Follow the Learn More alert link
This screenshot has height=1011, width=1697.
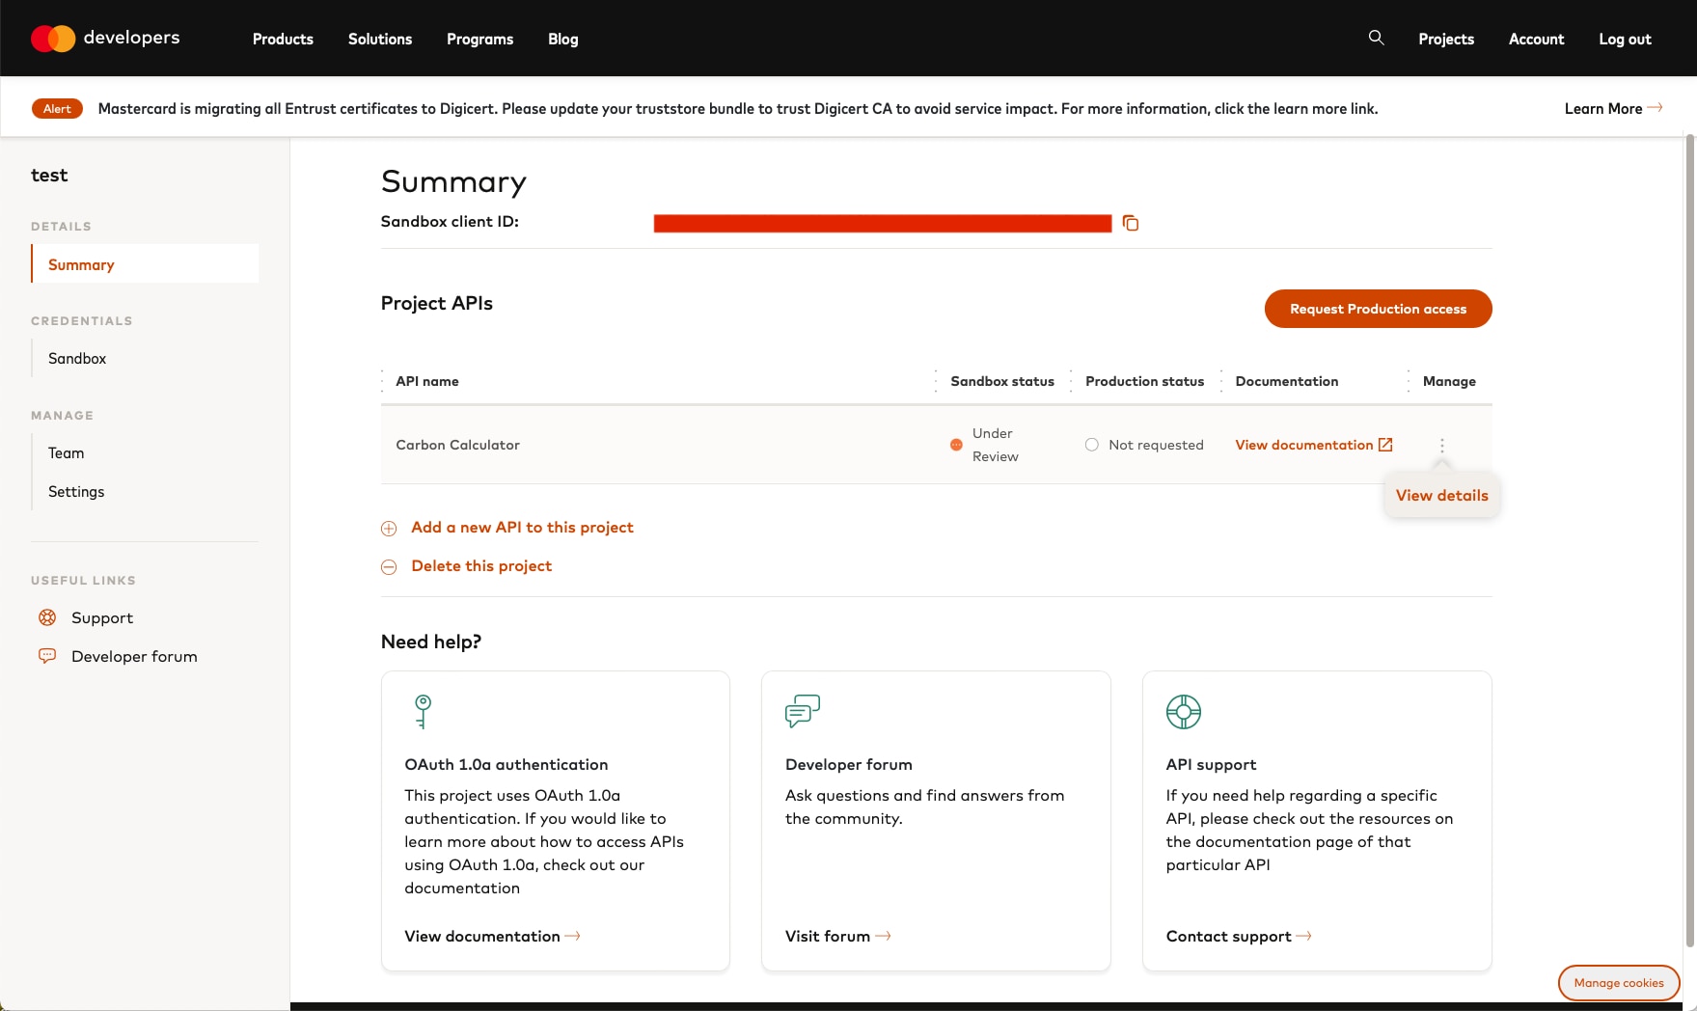[x=1612, y=109]
